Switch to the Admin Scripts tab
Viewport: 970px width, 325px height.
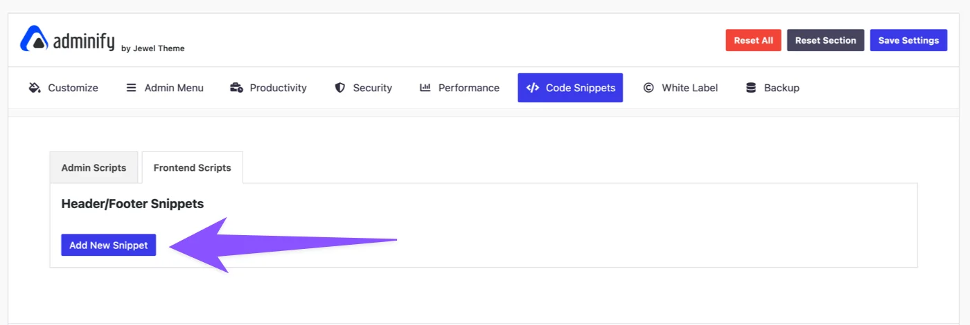pos(94,167)
